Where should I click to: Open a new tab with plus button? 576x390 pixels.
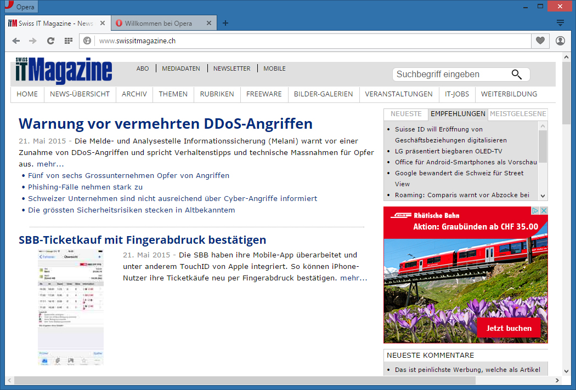point(225,23)
